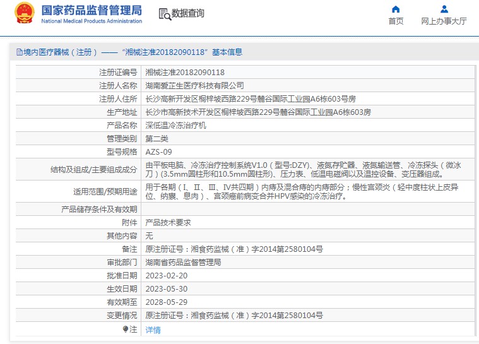
Task: Click the 审批部门 row label
Action: (x=122, y=263)
